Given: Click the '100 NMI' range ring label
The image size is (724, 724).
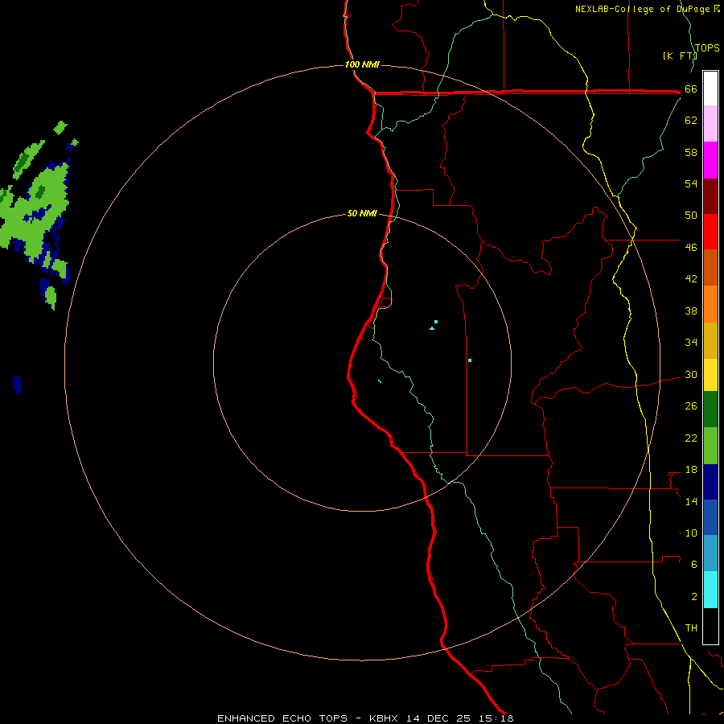Looking at the screenshot, I should pos(362,64).
